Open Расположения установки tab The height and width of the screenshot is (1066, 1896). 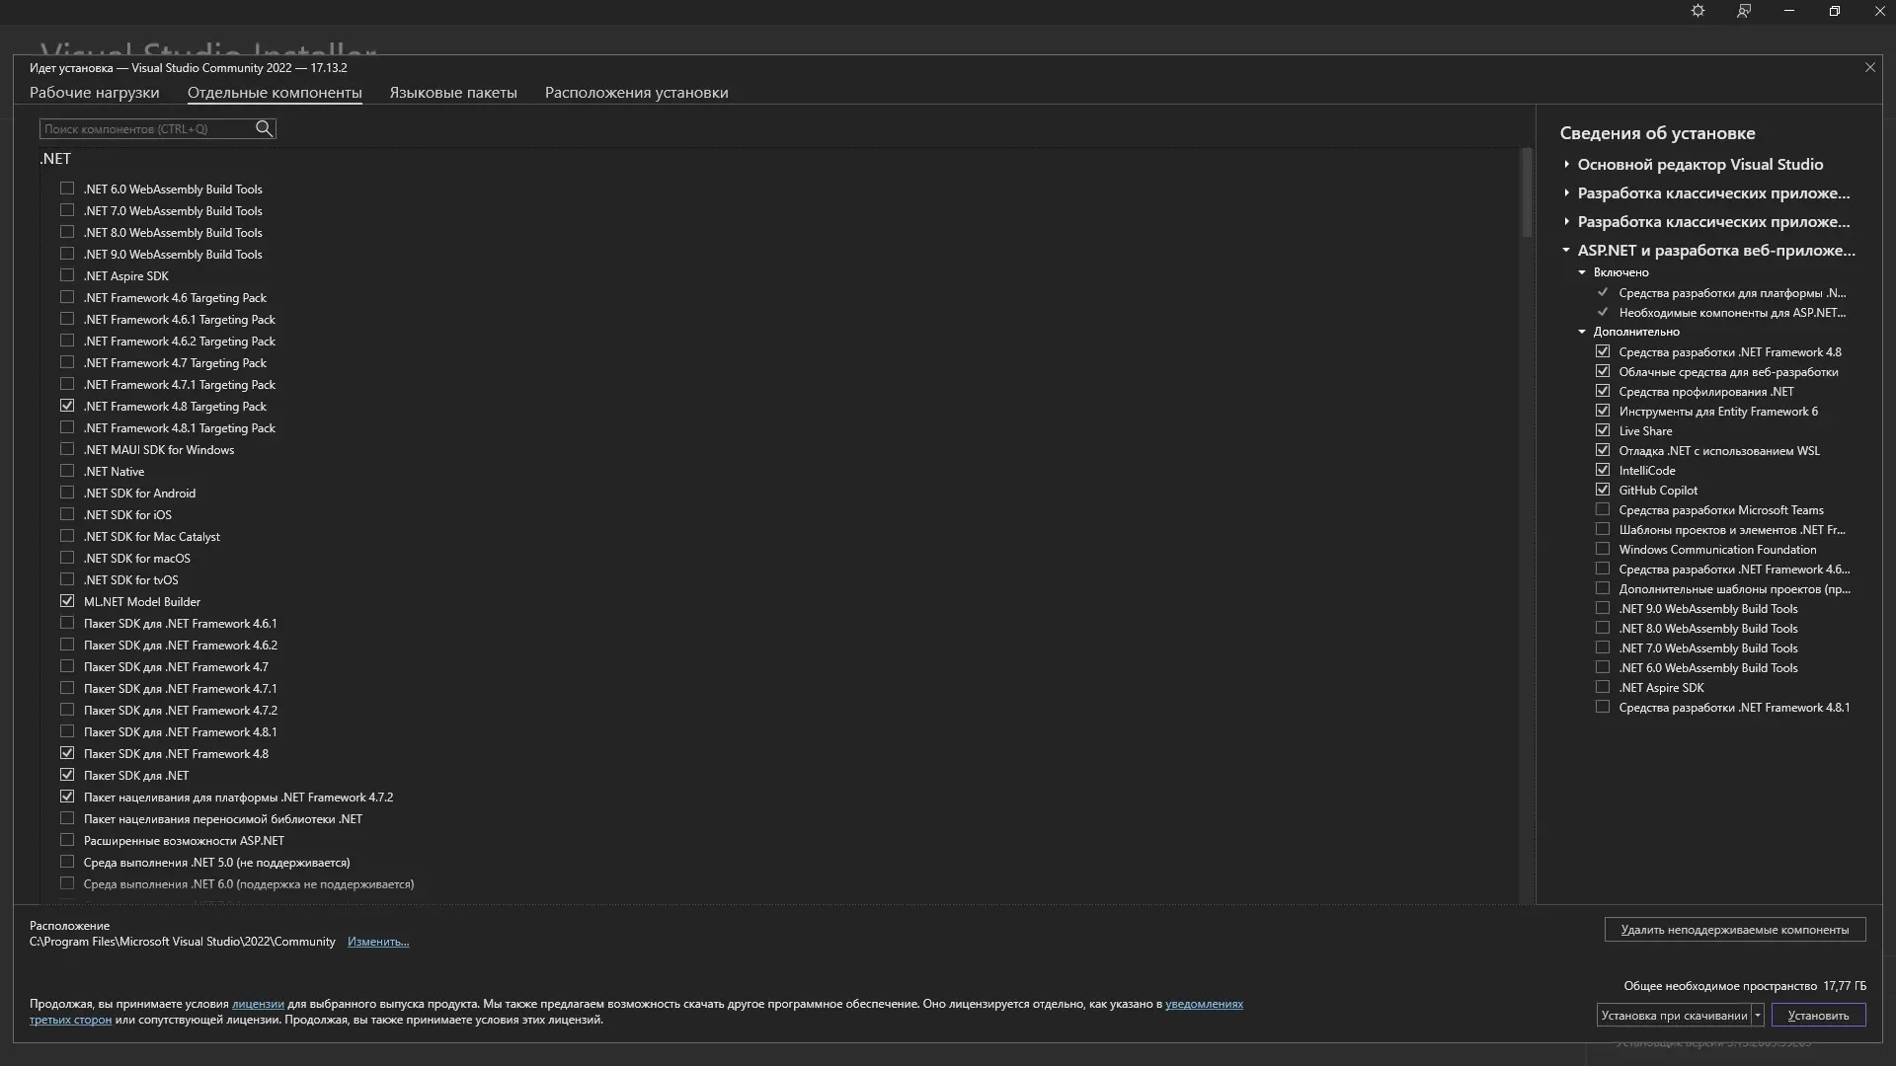click(636, 93)
